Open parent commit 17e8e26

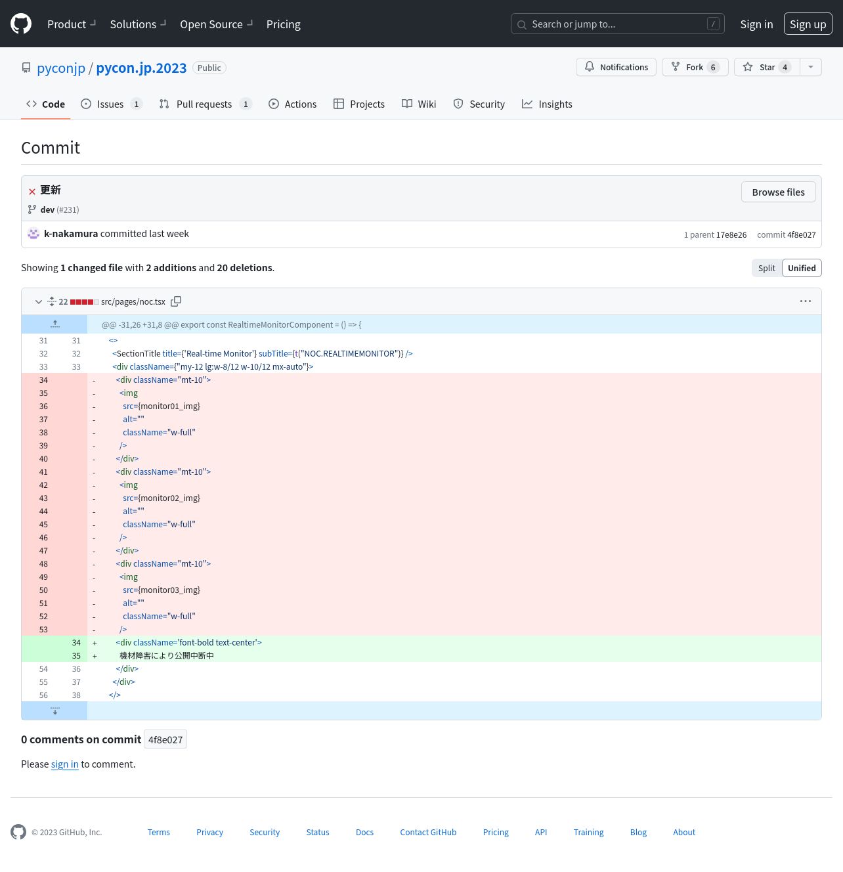tap(731, 234)
